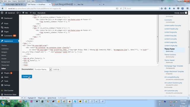Click the downloads arrow icon
The height and width of the screenshot is (107, 190).
[x=170, y=8]
